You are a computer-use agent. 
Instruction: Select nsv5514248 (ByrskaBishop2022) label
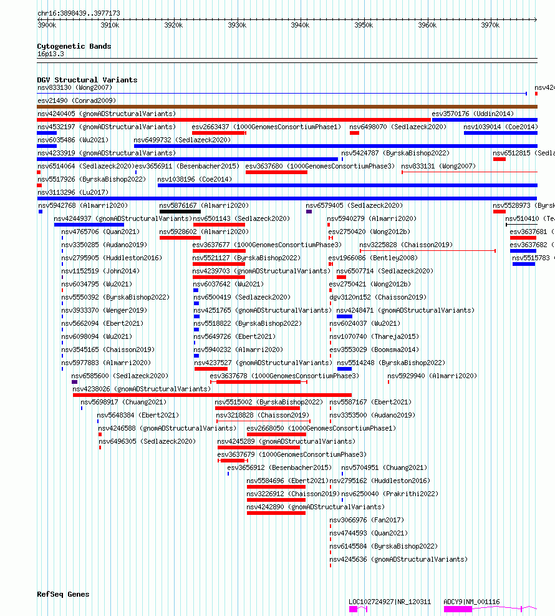[x=392, y=363]
